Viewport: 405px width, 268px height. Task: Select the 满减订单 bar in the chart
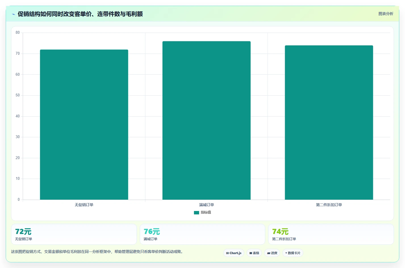click(206, 121)
